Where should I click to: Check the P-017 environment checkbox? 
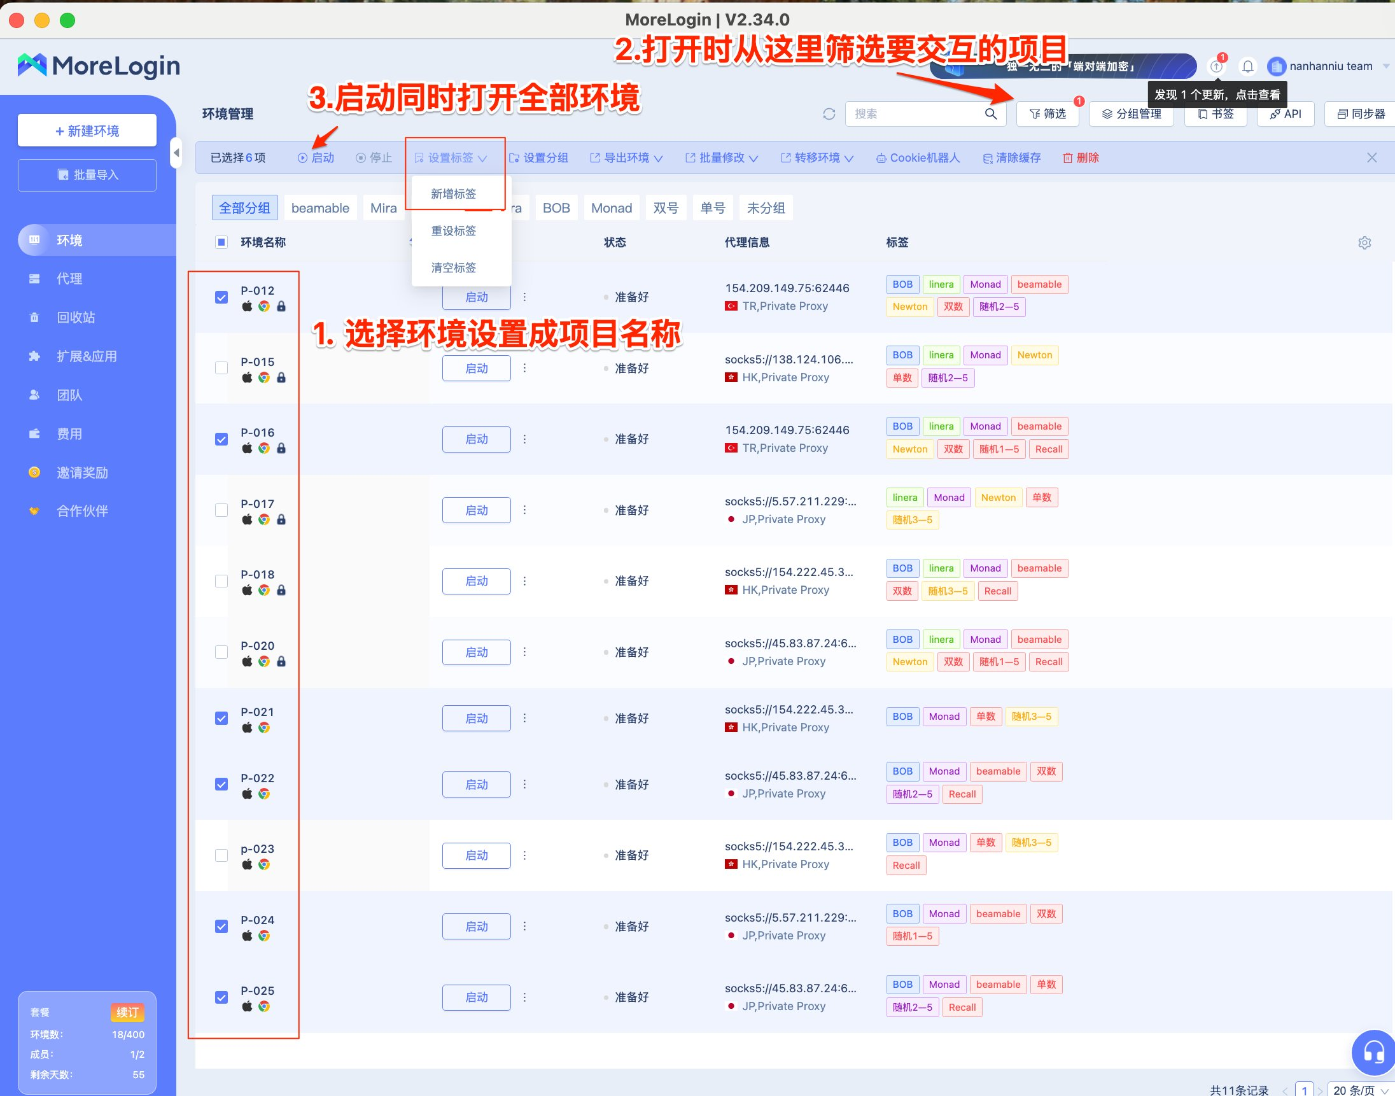tap(221, 510)
